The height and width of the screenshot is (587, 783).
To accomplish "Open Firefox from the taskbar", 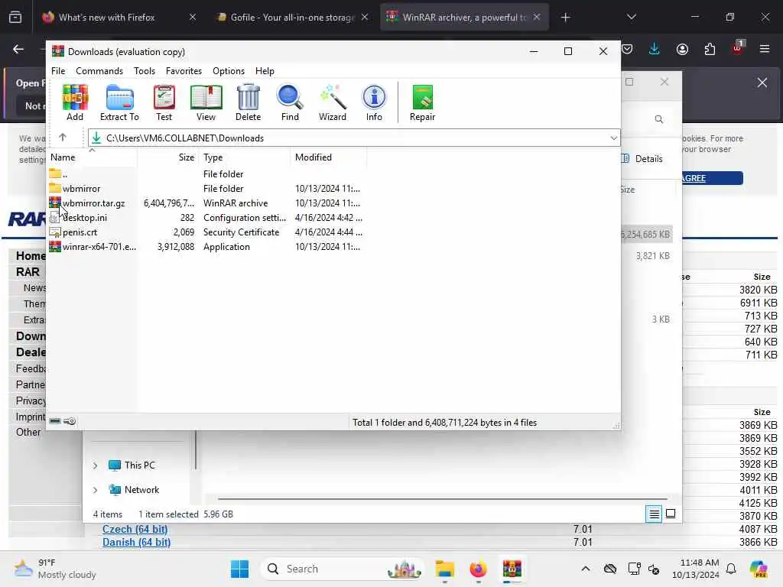I will tap(478, 569).
